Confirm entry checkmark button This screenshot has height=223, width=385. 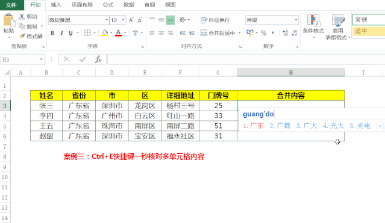(x=83, y=60)
